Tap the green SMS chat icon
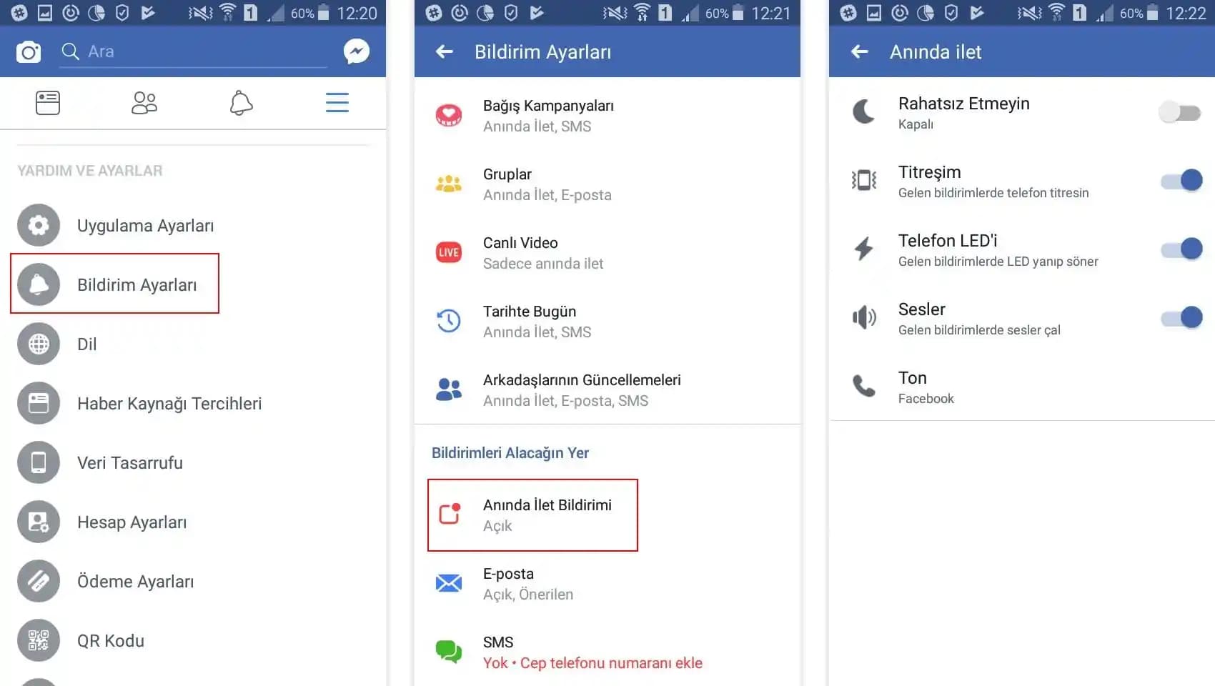Viewport: 1215px width, 686px height. coord(448,651)
